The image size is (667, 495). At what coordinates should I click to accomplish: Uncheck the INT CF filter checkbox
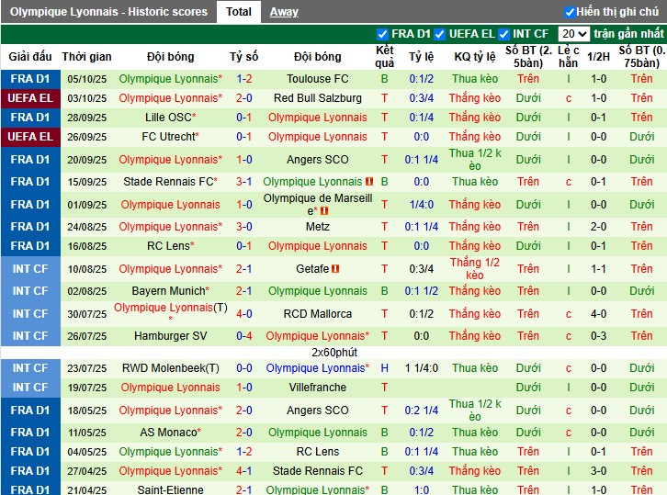click(x=503, y=34)
